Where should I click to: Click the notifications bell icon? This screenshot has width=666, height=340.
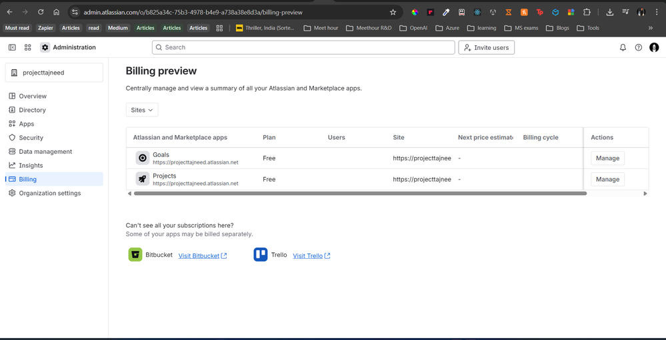(623, 48)
